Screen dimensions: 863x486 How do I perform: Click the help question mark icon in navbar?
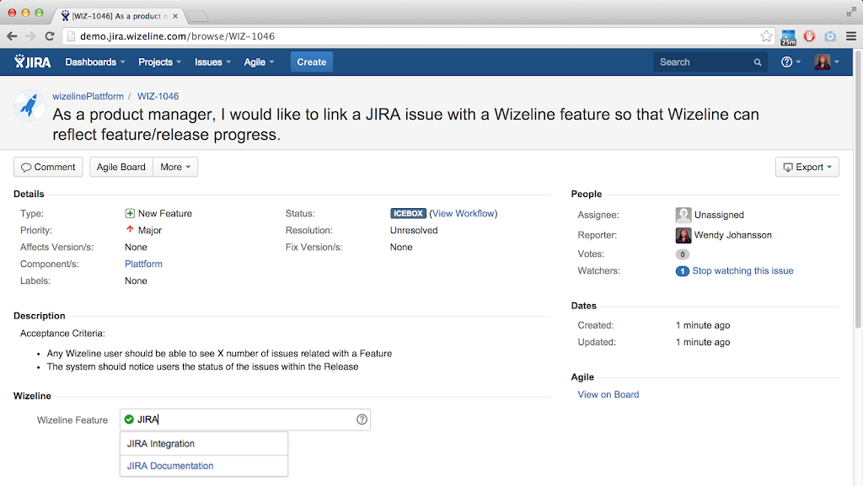[x=786, y=61]
